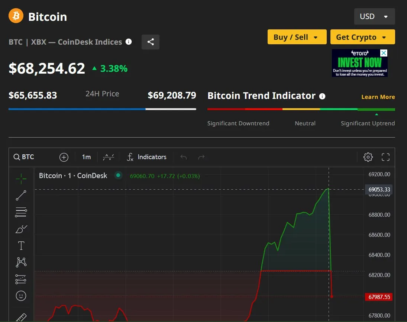Click the Neutral trend label
The image size is (407, 322).
point(305,123)
